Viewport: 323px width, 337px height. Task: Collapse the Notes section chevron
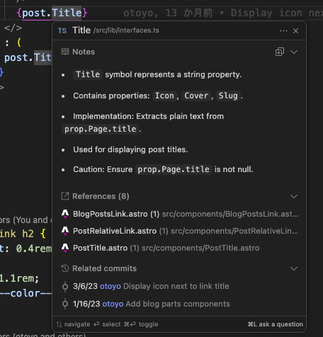[294, 52]
